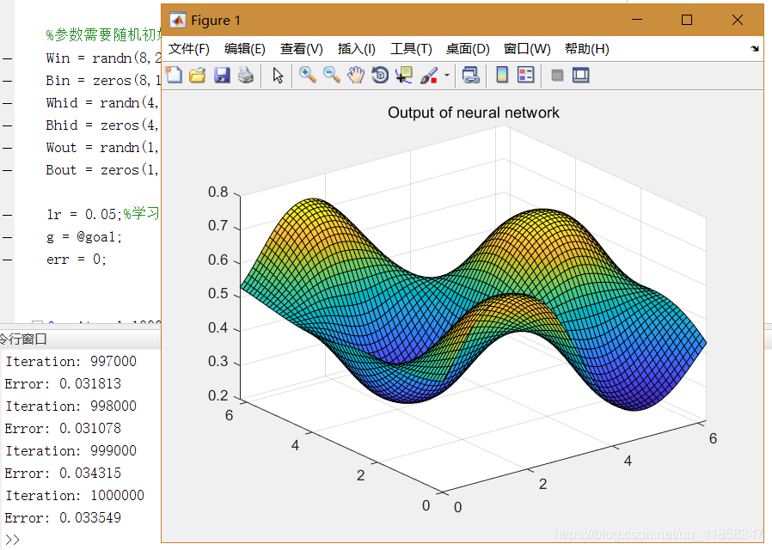The width and height of the screenshot is (772, 550).
Task: Click 'Error: 0.034315' output line
Action: coord(63,474)
